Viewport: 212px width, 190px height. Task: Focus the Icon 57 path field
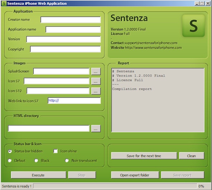pyautogui.click(x=57, y=81)
